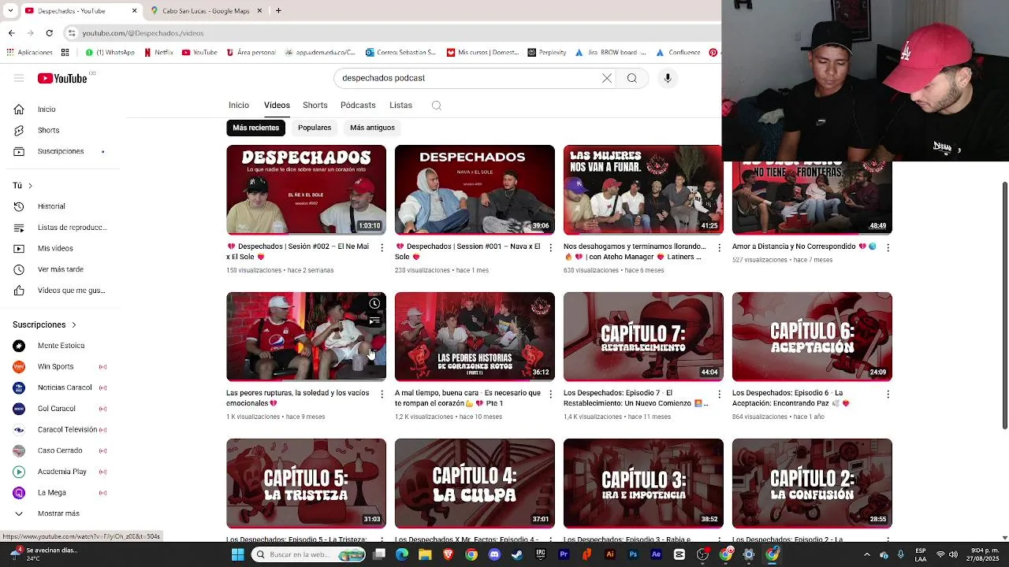
Task: Add Las peores rupturas video to queue
Action: pos(374,321)
